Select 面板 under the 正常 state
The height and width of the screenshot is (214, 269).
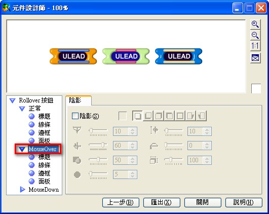click(44, 141)
